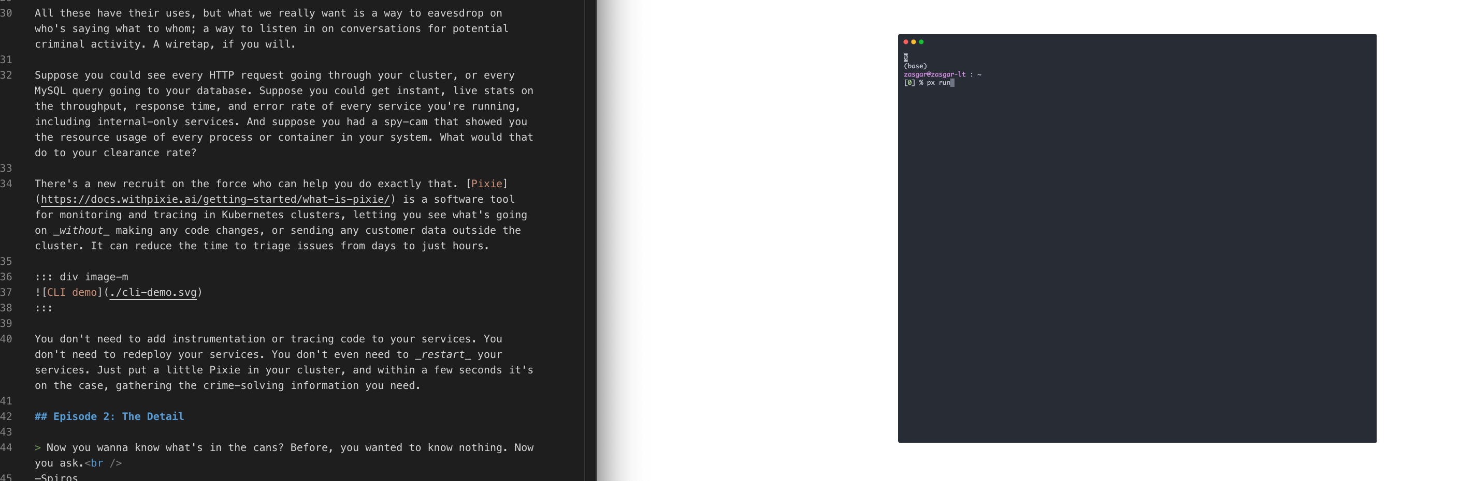Click line number 30 in the gutter
The width and height of the screenshot is (1473, 481).
(x=6, y=13)
